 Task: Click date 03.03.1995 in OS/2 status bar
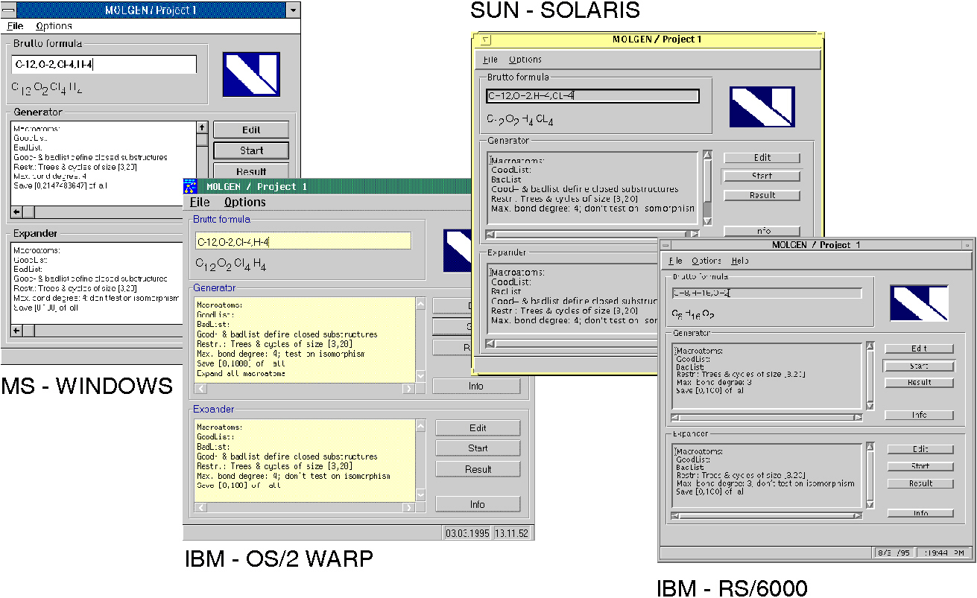coord(467,533)
